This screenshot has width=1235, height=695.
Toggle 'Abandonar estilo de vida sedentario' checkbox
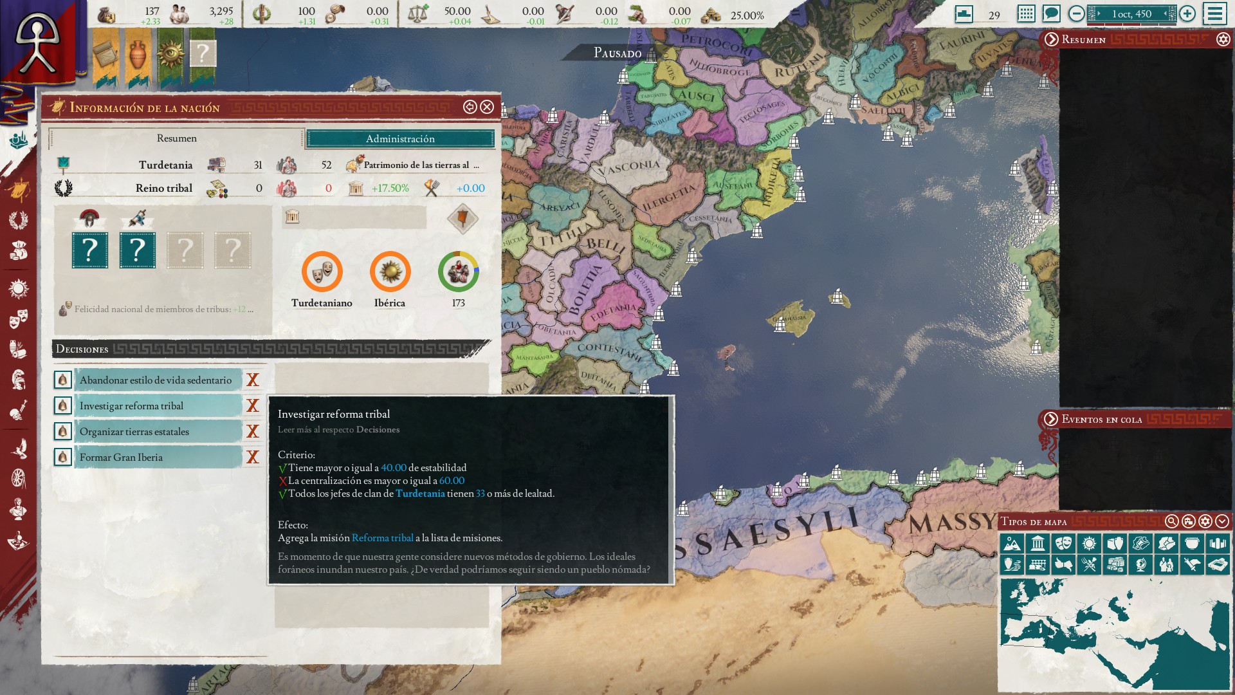(x=62, y=380)
